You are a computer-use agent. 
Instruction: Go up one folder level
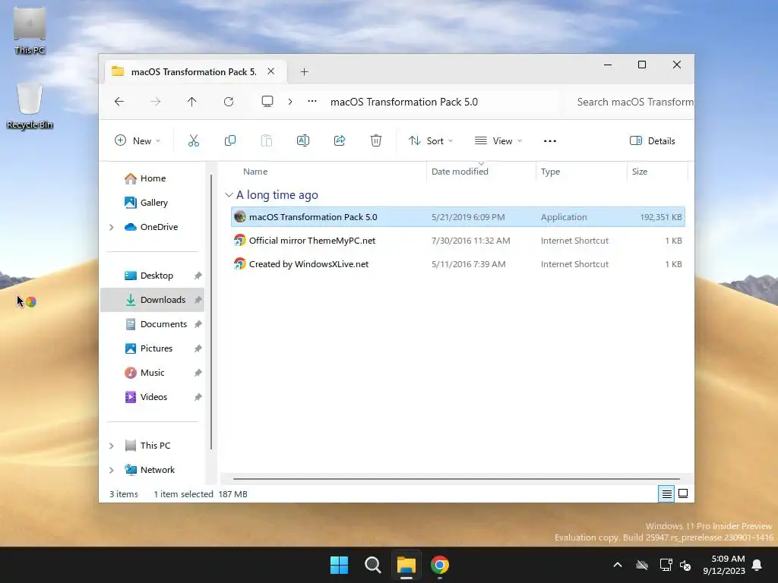[192, 102]
